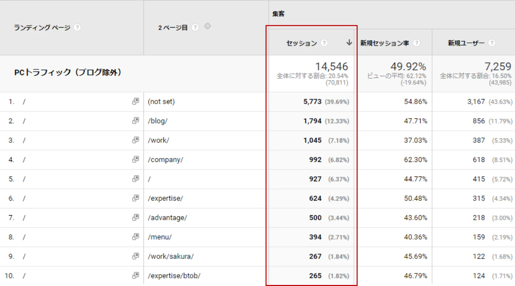Select the /advantage/ second page cell
515x286 pixels.
(167, 217)
